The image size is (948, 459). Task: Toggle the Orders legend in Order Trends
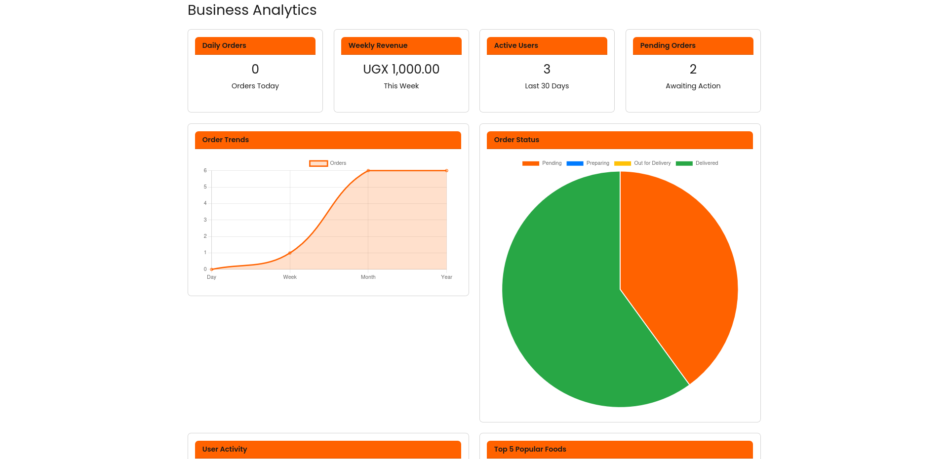click(328, 163)
